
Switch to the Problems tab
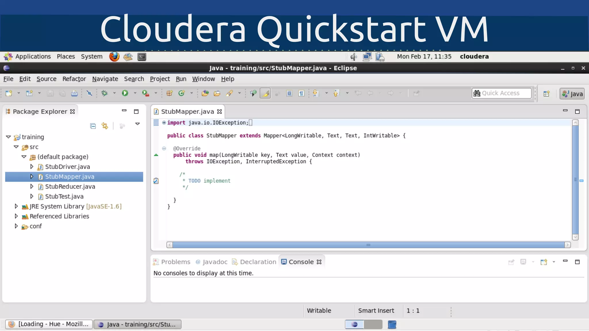172,262
